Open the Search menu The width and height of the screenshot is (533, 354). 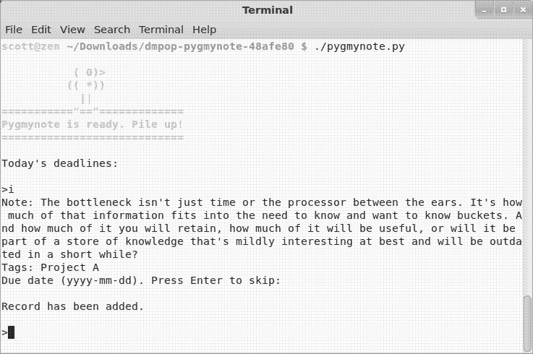point(112,30)
